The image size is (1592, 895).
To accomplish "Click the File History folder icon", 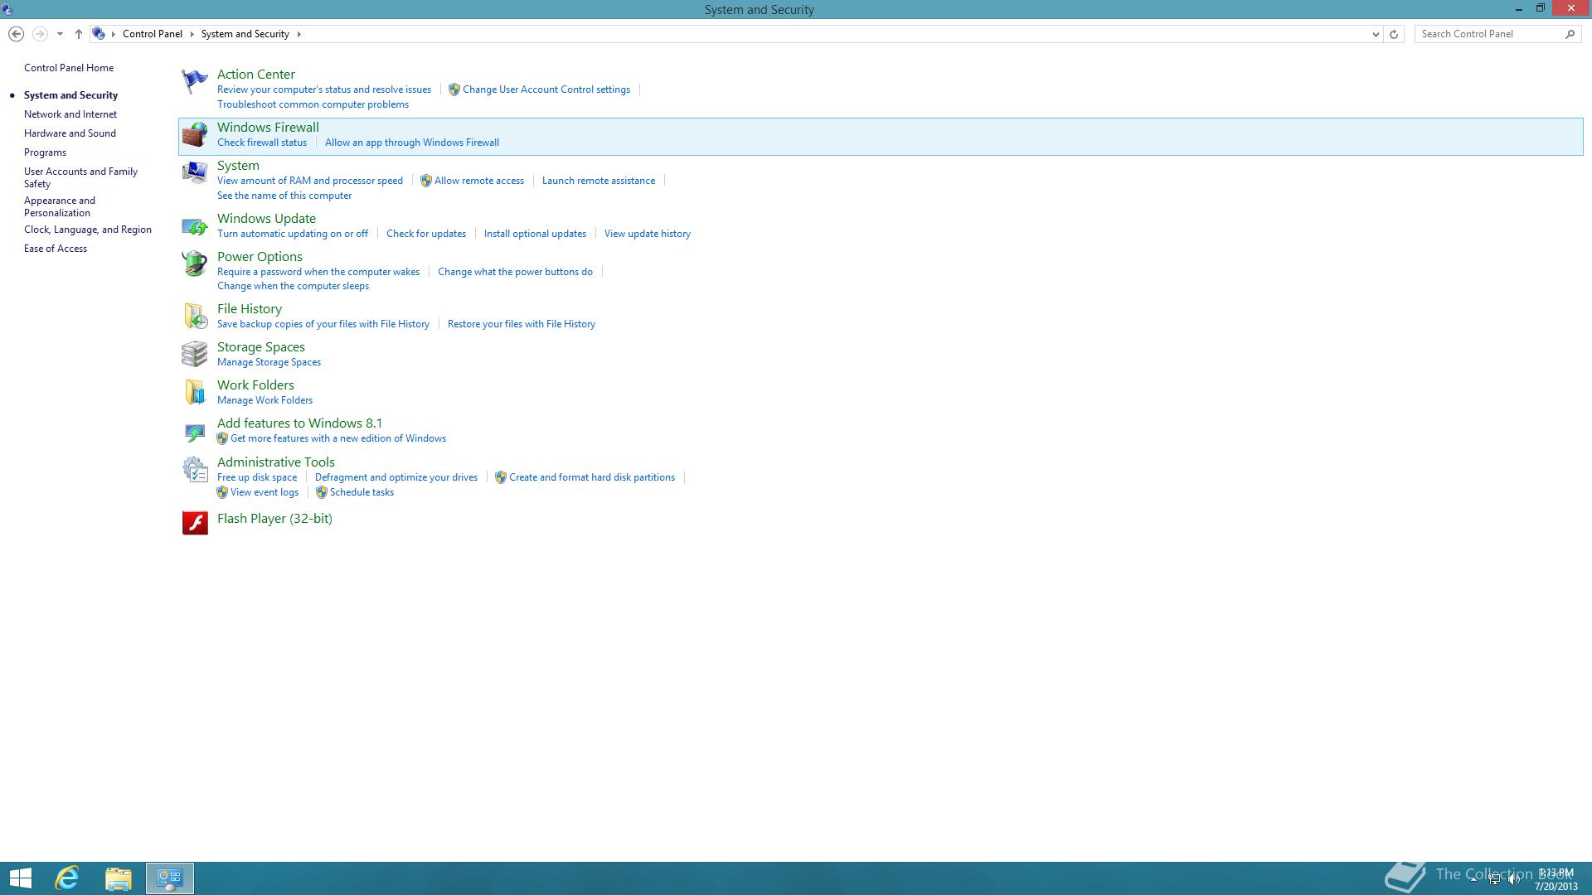I will click(x=194, y=316).
